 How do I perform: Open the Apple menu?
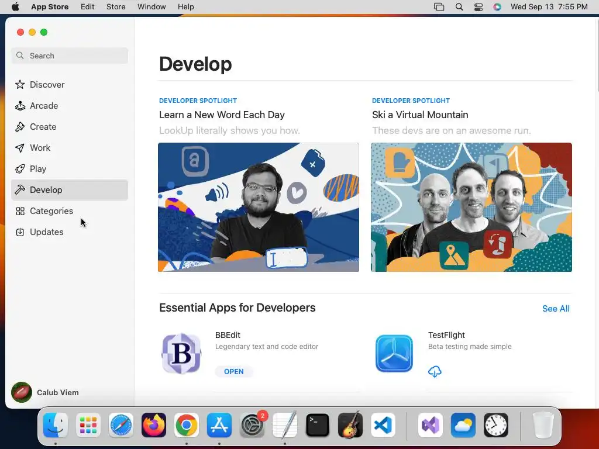click(15, 7)
